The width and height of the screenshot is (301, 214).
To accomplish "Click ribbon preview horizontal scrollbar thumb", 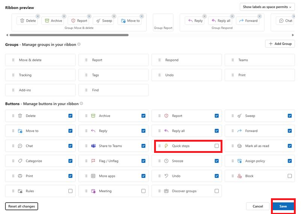I will coord(69,35).
